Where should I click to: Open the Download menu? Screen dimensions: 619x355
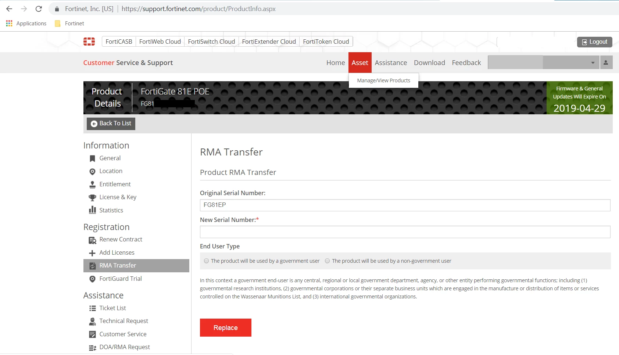coord(429,63)
